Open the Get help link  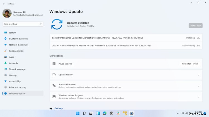59,108
